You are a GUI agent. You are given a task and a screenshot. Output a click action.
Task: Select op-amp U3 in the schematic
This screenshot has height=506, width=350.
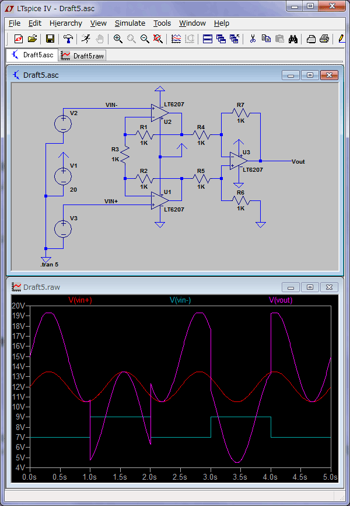tap(239, 161)
